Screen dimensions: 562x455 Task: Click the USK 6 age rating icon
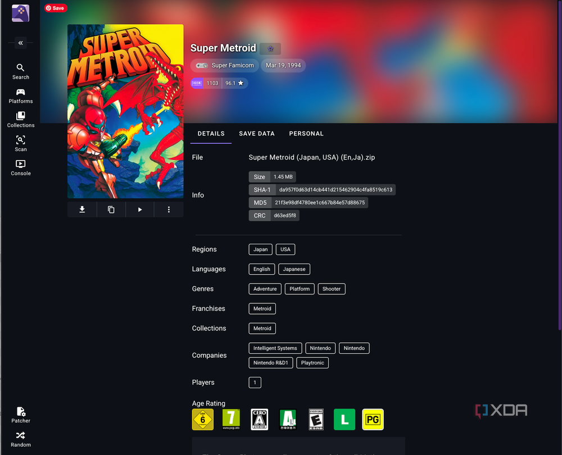click(203, 419)
